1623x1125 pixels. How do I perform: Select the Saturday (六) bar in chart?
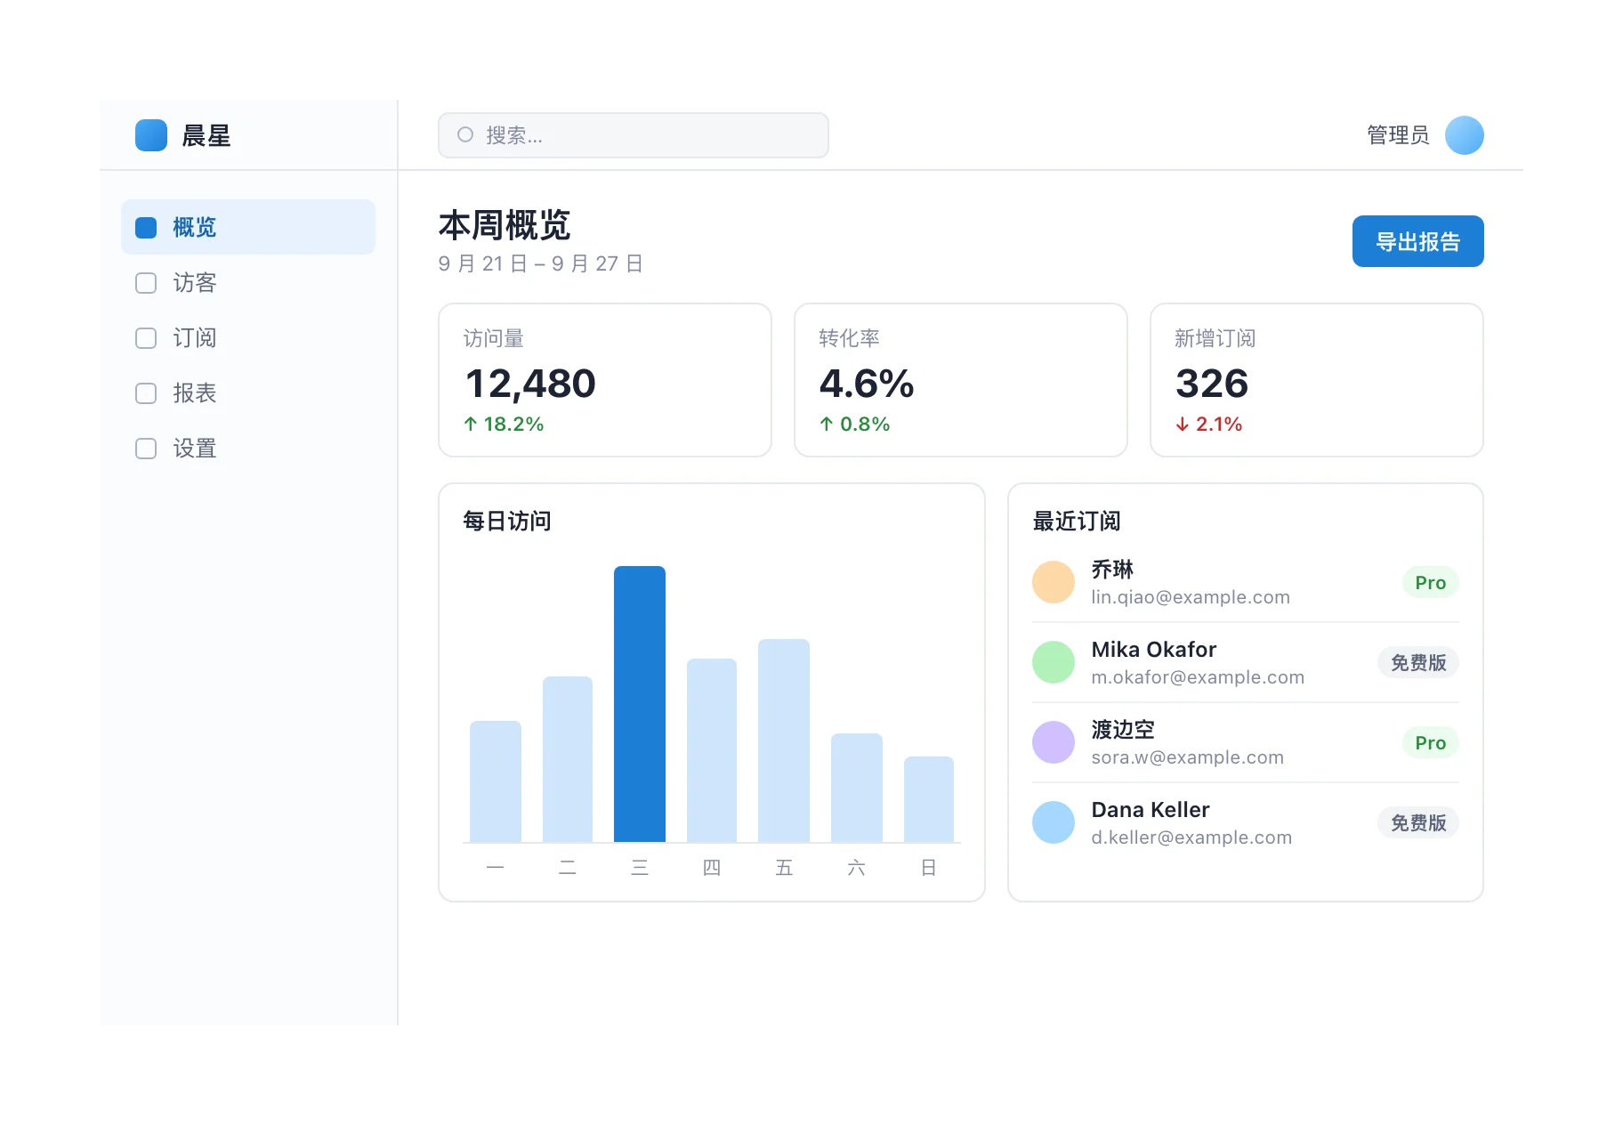[857, 788]
